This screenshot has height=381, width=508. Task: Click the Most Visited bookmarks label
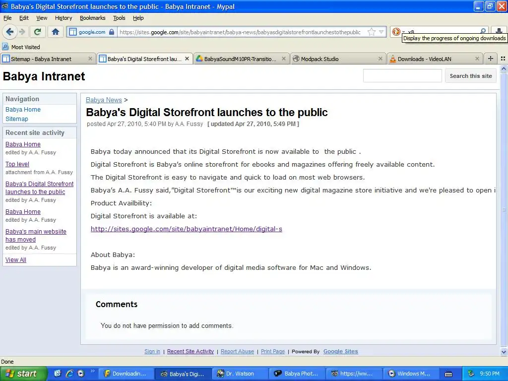pos(26,47)
